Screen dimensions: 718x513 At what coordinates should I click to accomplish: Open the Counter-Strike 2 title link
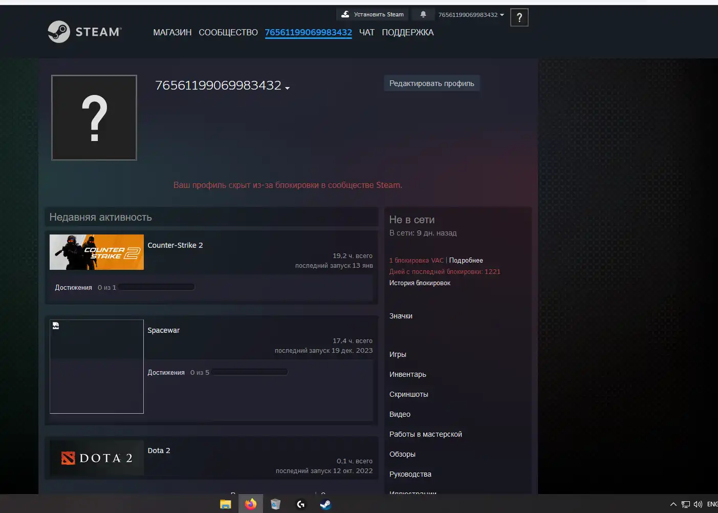click(175, 245)
